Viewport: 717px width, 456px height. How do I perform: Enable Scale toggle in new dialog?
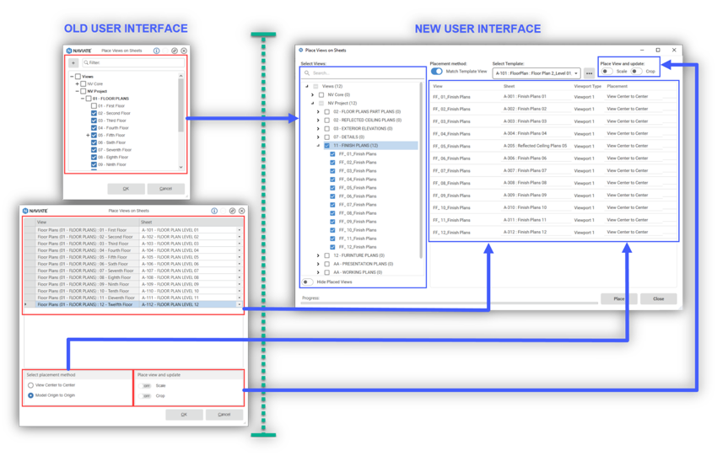pyautogui.click(x=607, y=72)
